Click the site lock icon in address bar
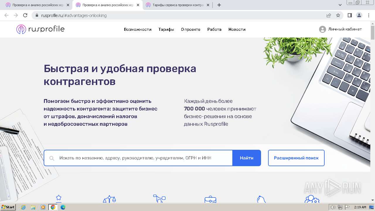The image size is (375, 211). click(37, 15)
